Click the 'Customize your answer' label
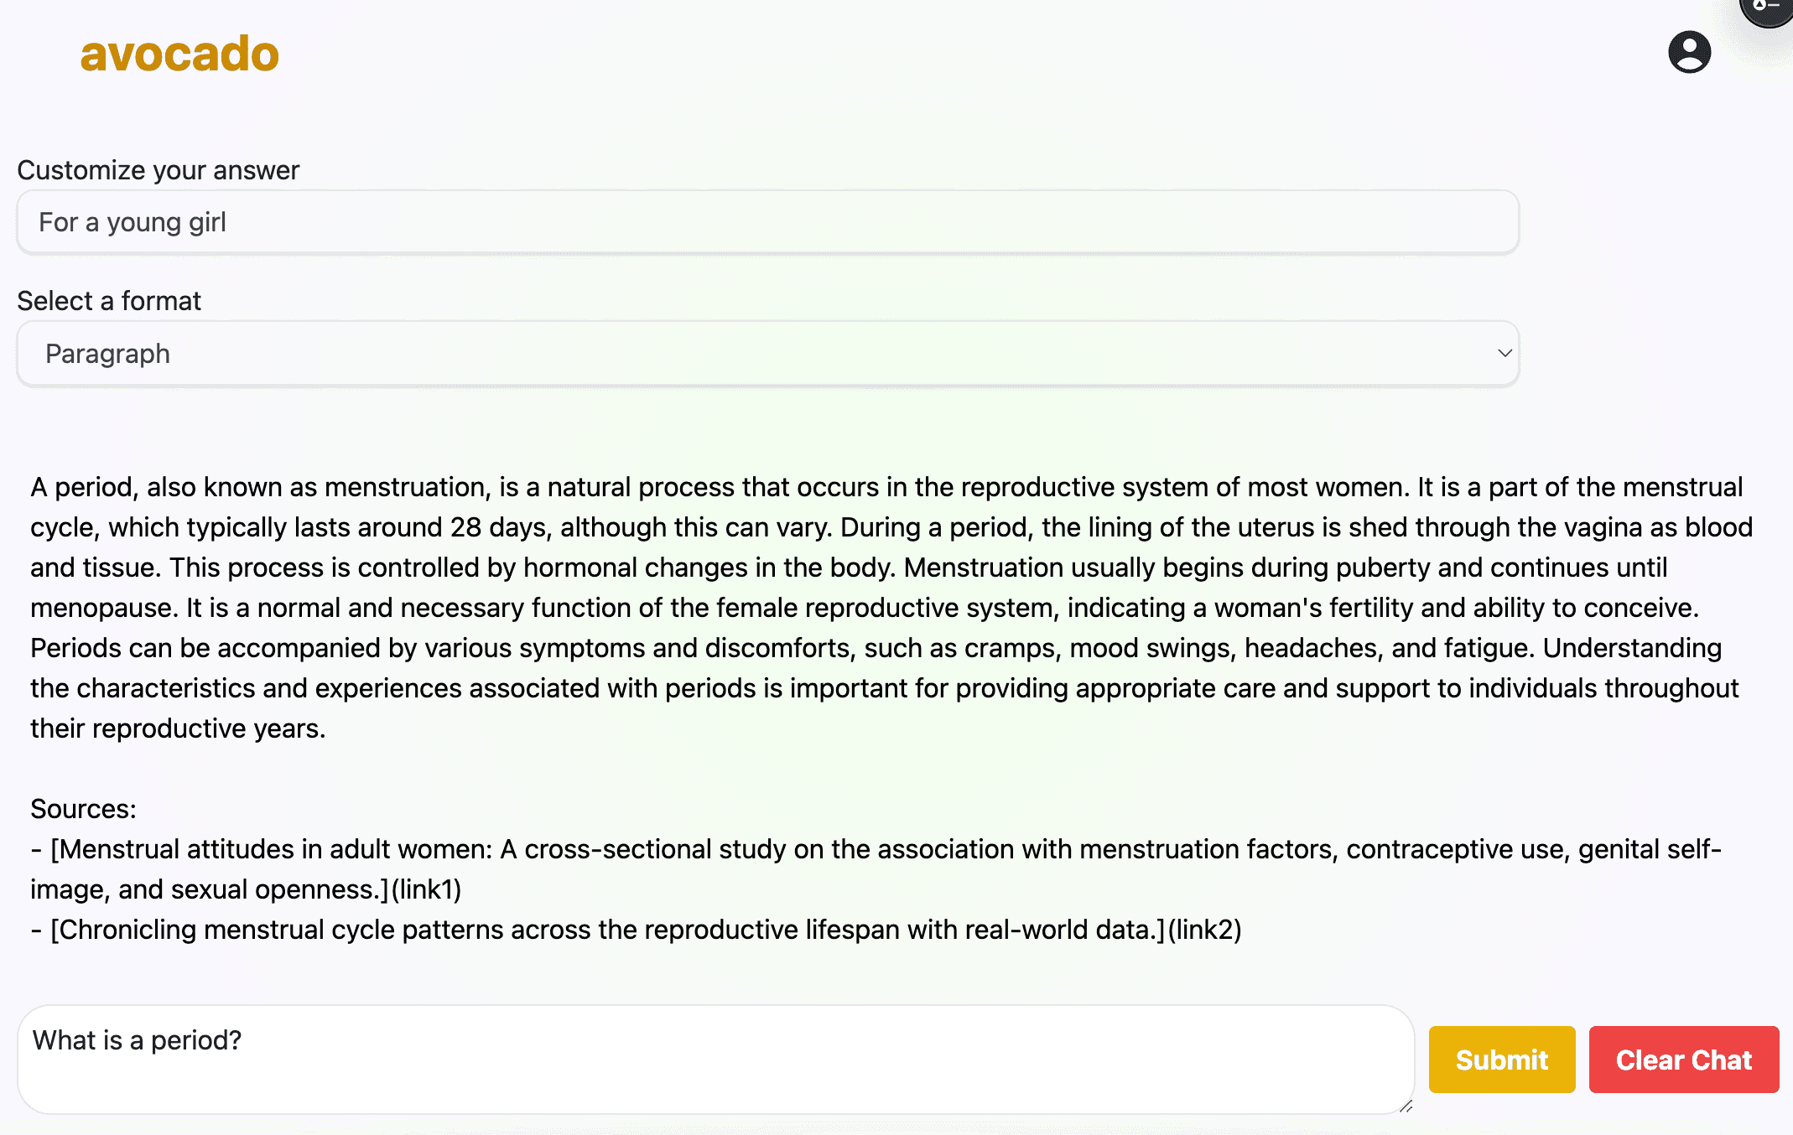Screen dimensions: 1793x1135 (x=159, y=170)
